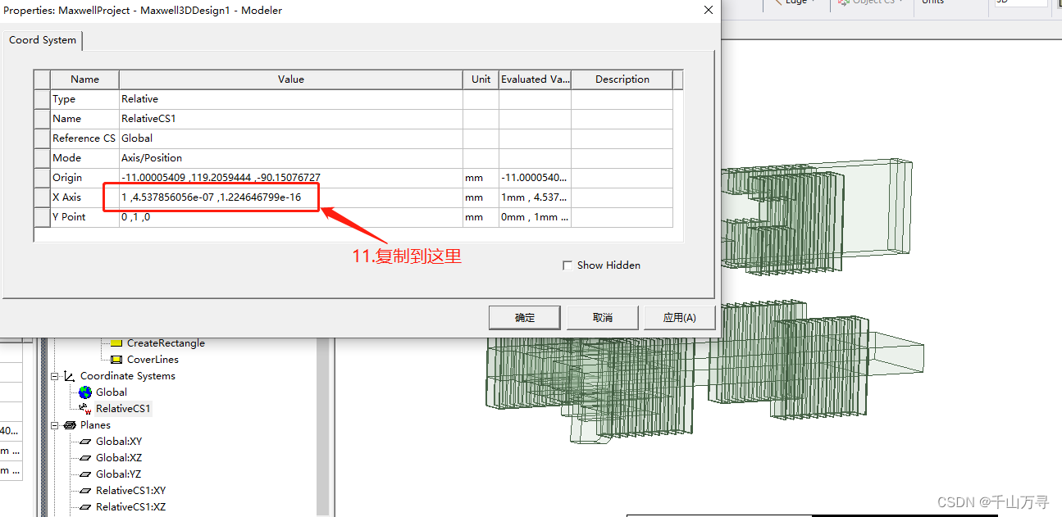
Task: Apply changes with 应用(A) button
Action: click(x=679, y=318)
